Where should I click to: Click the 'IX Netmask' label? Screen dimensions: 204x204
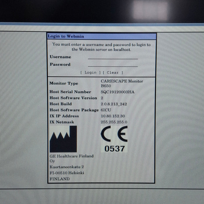pos(62,122)
